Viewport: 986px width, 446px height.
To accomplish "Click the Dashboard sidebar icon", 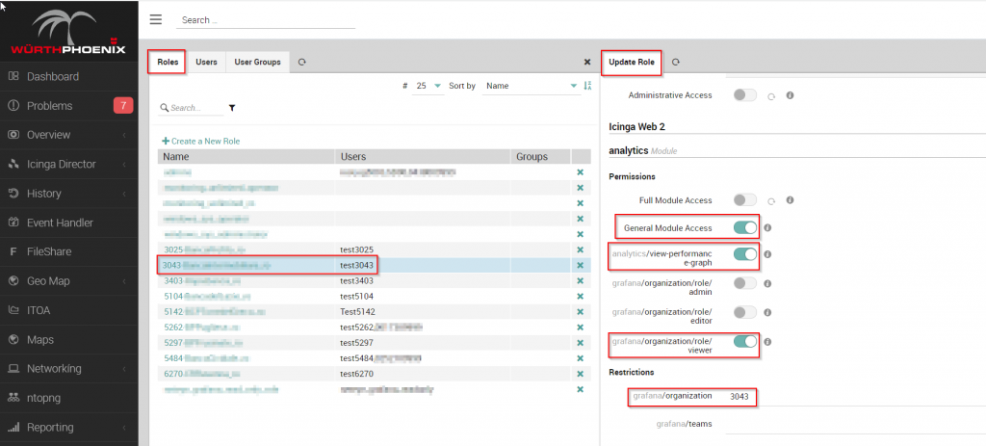I will (13, 76).
